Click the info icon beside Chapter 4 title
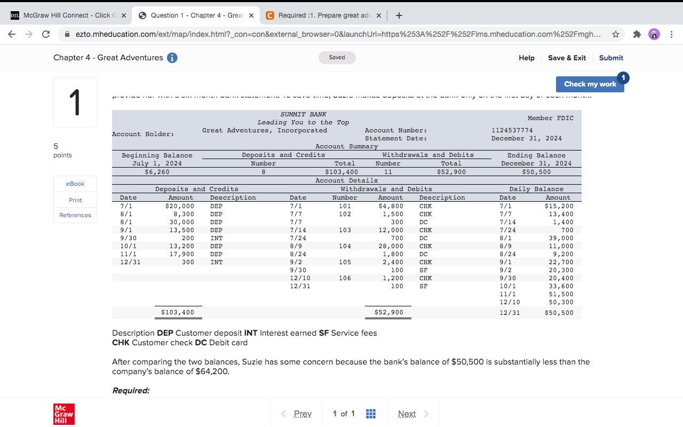The width and height of the screenshot is (683, 427). (172, 58)
